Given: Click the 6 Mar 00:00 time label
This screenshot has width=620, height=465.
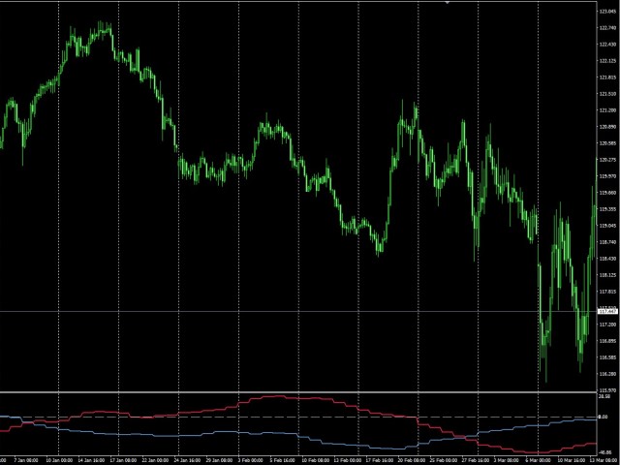Looking at the screenshot, I should click(x=539, y=461).
